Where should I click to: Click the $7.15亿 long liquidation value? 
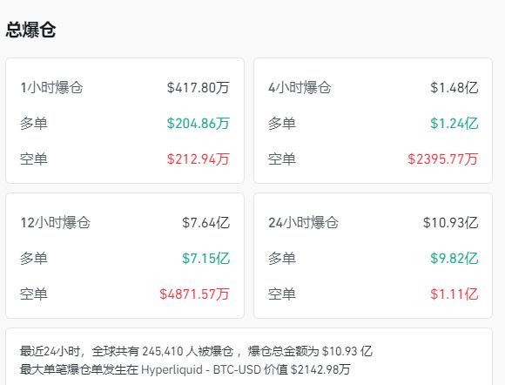click(x=205, y=259)
